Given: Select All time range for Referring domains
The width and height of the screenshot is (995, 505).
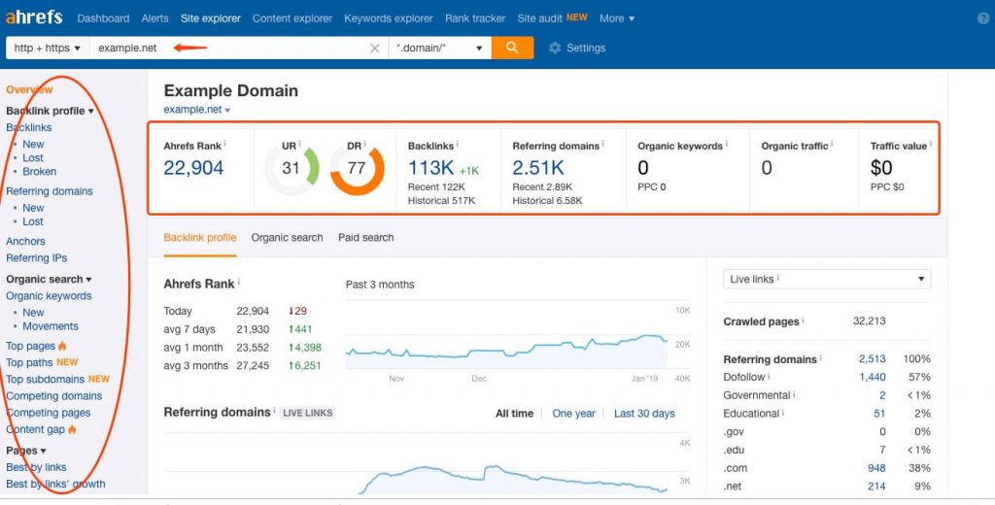Looking at the screenshot, I should point(514,414).
